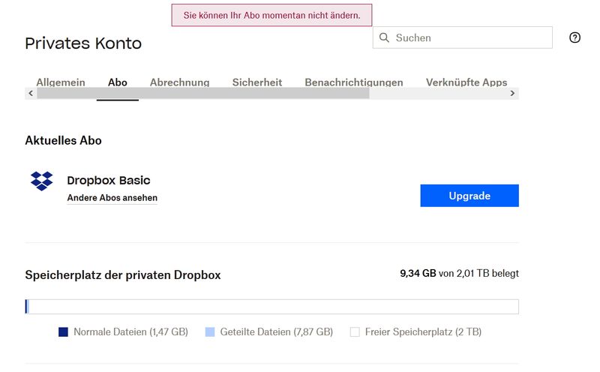Select the Abo tab
Screen dimensions: 600x372
tap(118, 82)
